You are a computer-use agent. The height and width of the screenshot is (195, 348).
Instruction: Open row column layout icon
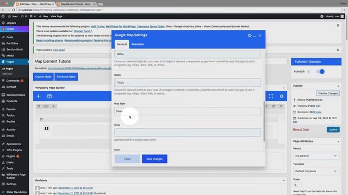pyautogui.click(x=46, y=106)
